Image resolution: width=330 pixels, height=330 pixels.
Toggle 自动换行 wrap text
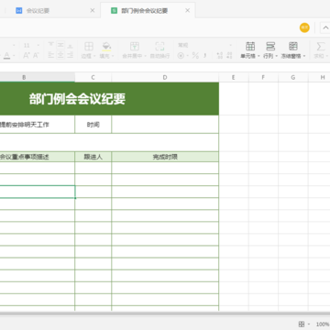pyautogui.click(x=159, y=49)
